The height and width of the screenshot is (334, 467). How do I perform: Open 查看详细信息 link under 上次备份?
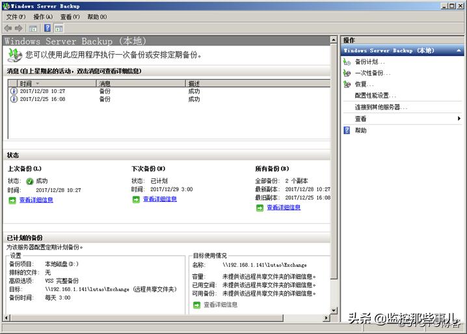coord(36,200)
